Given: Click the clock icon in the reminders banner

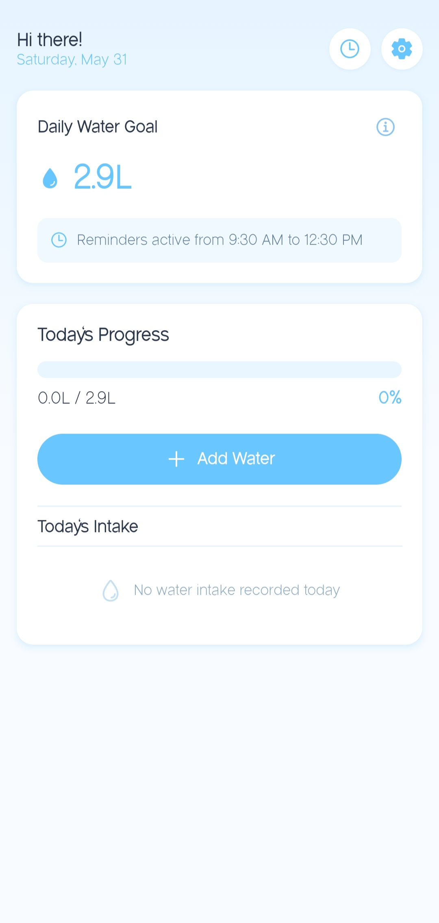Looking at the screenshot, I should point(59,240).
